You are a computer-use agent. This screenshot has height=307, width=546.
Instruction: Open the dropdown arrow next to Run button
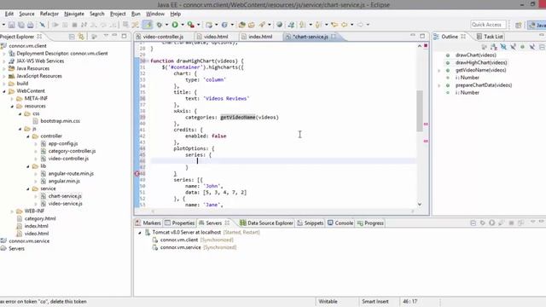(182, 25)
